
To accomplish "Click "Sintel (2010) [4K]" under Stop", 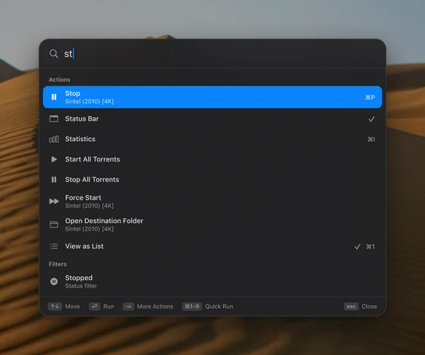I will click(x=90, y=102).
